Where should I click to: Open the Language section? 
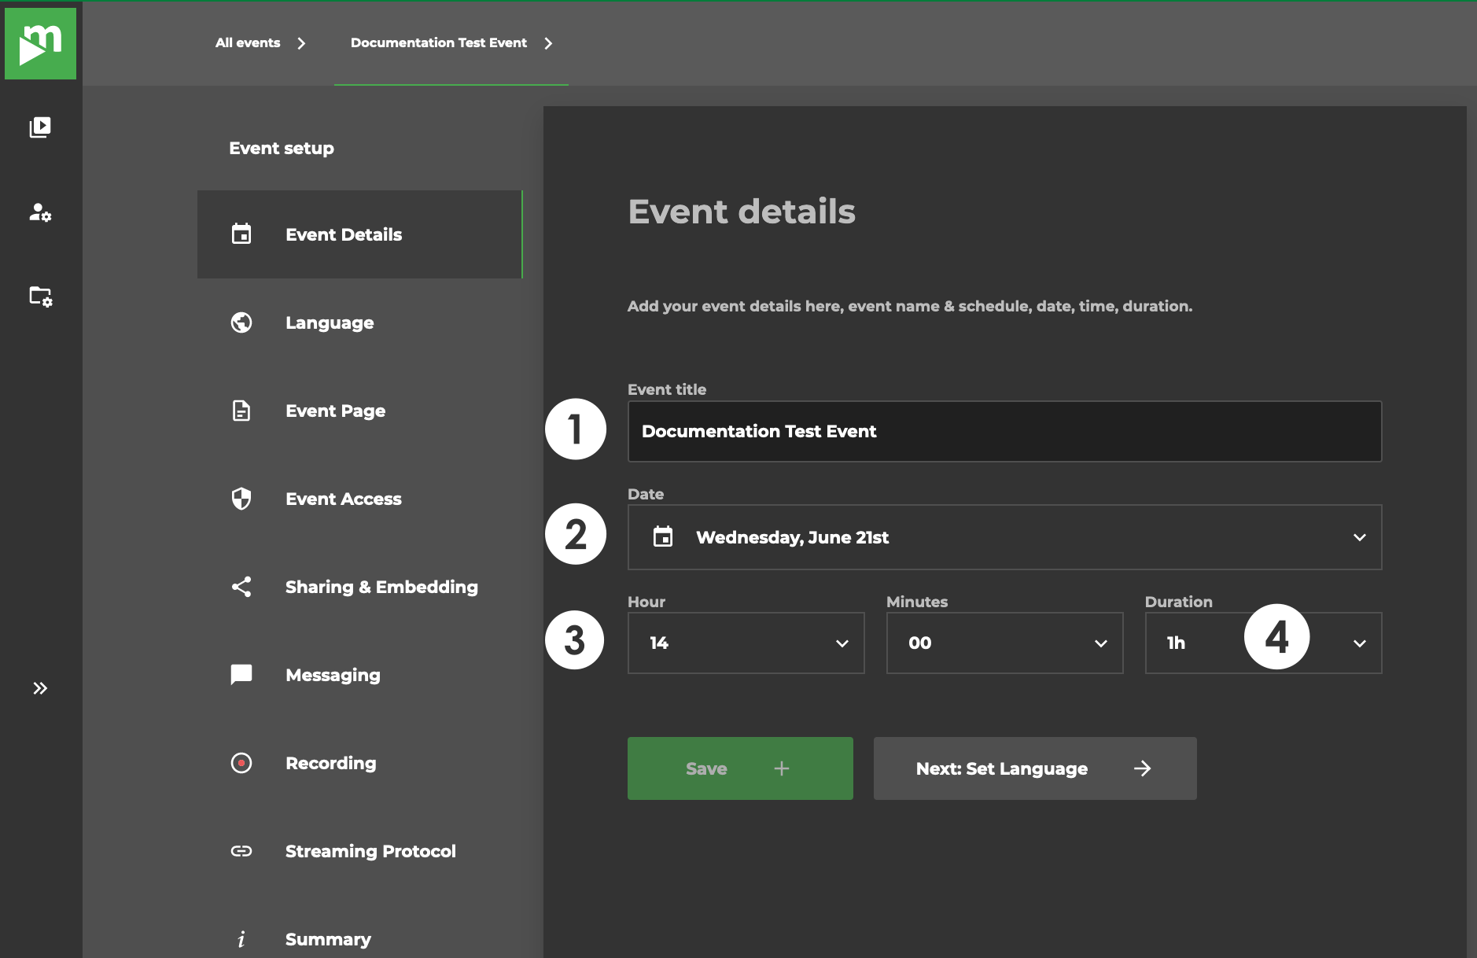(360, 322)
